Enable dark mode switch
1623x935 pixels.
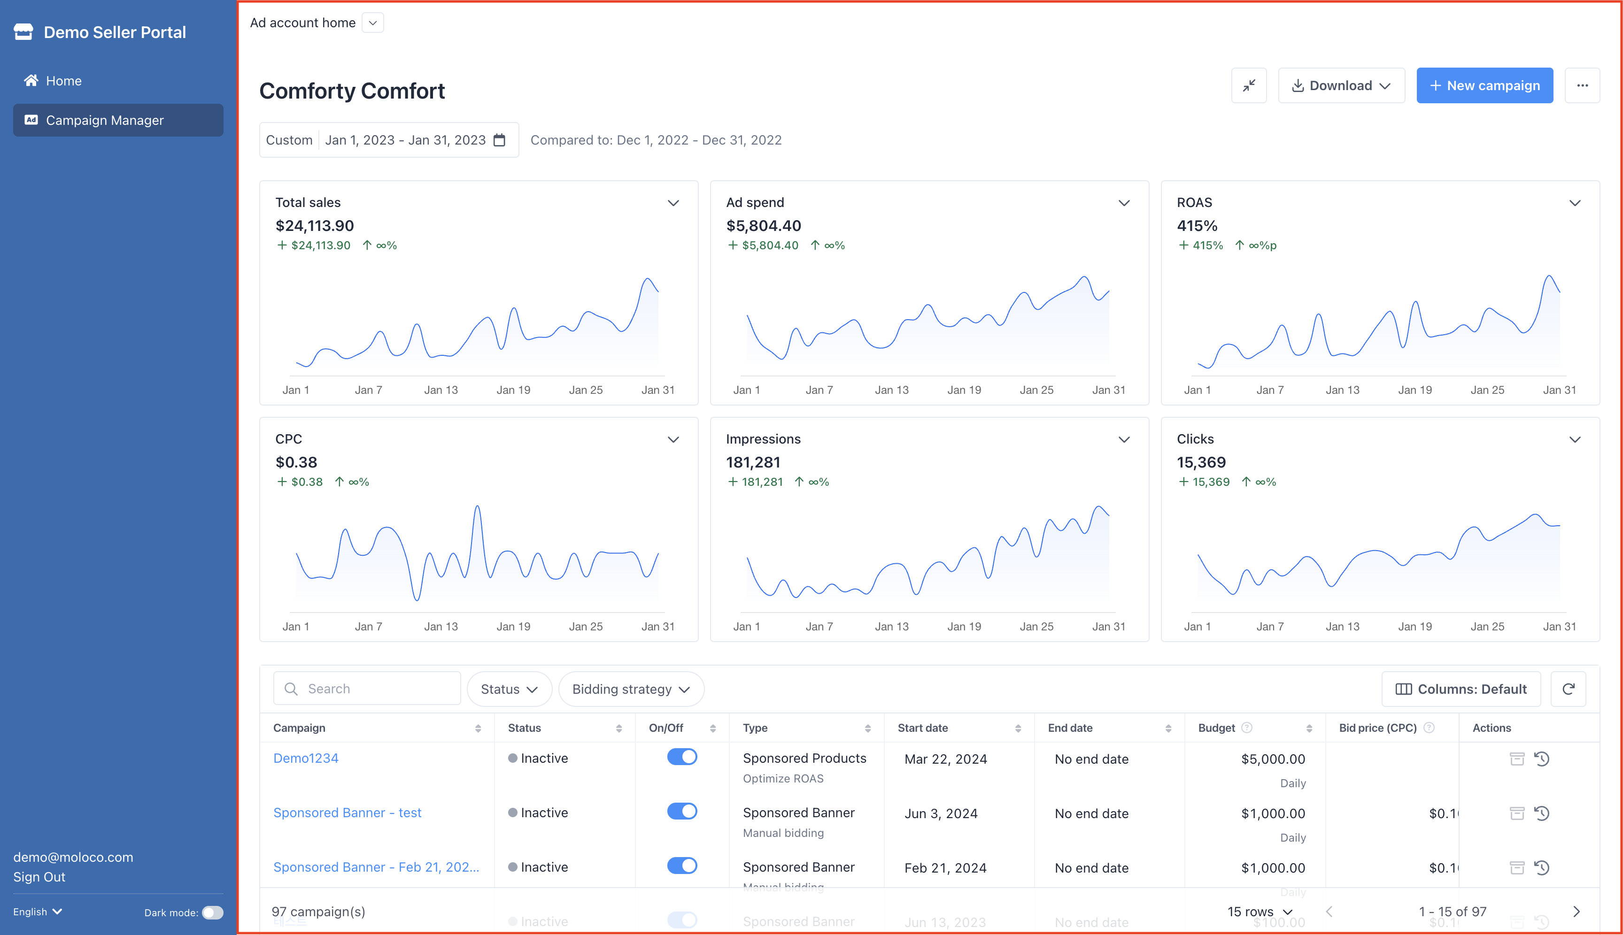[213, 912]
